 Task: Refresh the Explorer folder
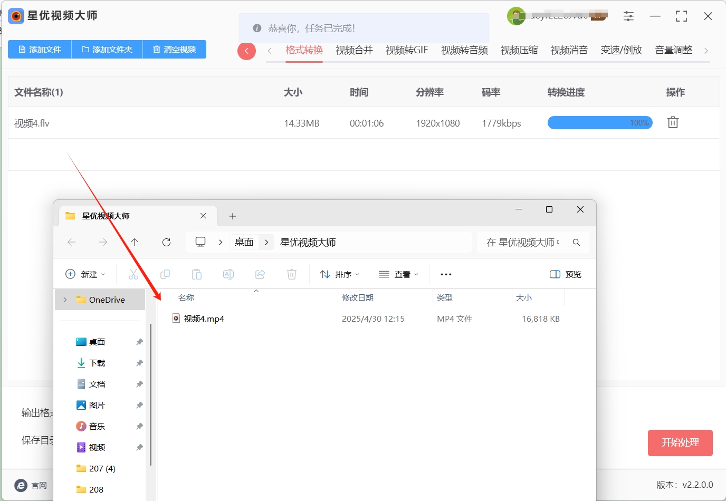[x=166, y=242]
